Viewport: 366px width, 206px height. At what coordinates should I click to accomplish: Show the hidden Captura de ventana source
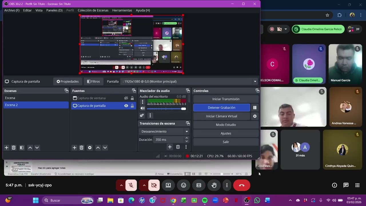tap(126, 98)
